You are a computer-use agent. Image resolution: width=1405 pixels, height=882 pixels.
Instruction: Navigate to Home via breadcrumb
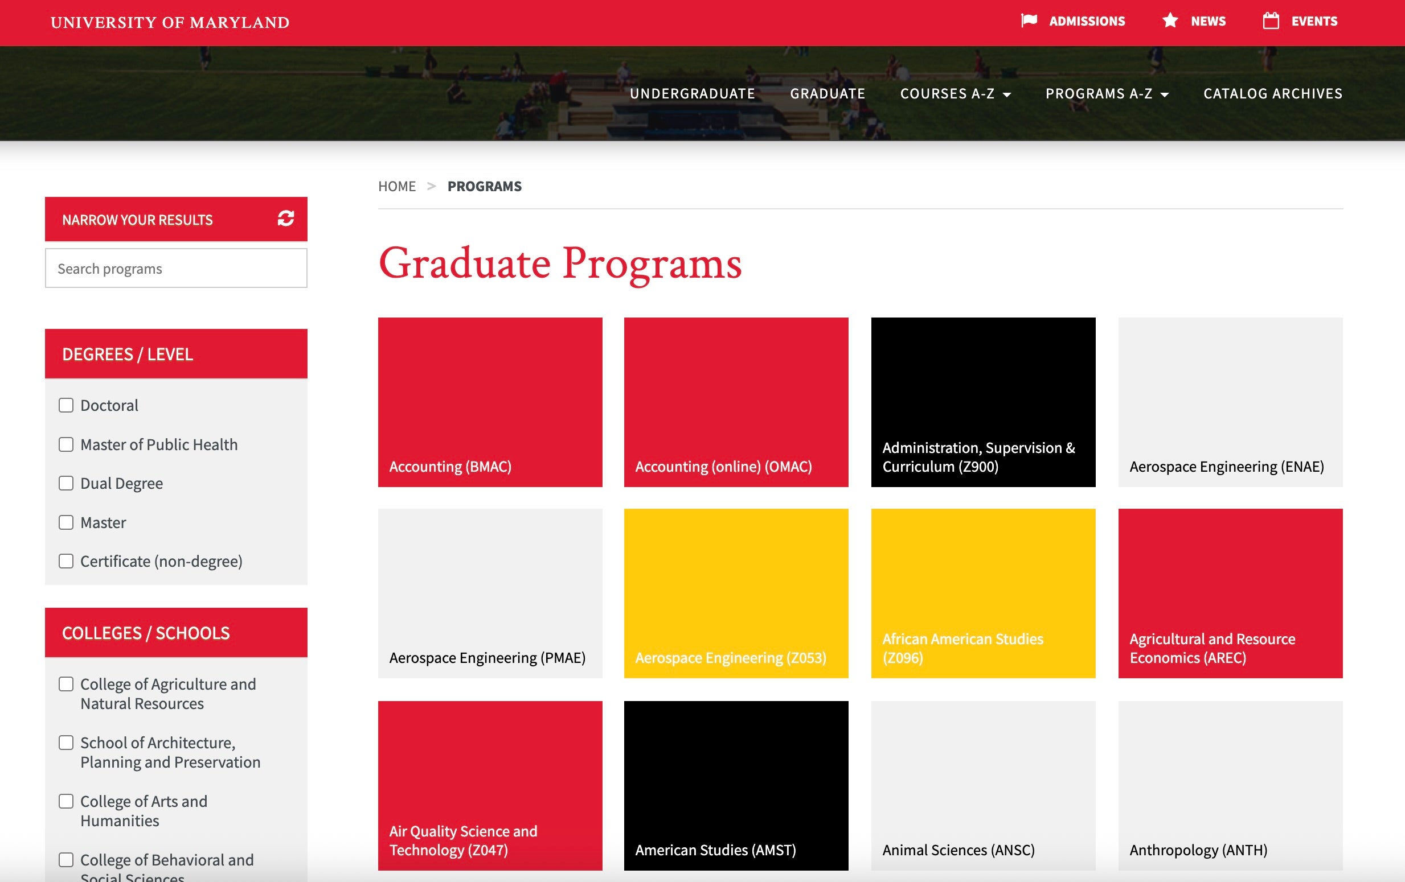tap(398, 186)
